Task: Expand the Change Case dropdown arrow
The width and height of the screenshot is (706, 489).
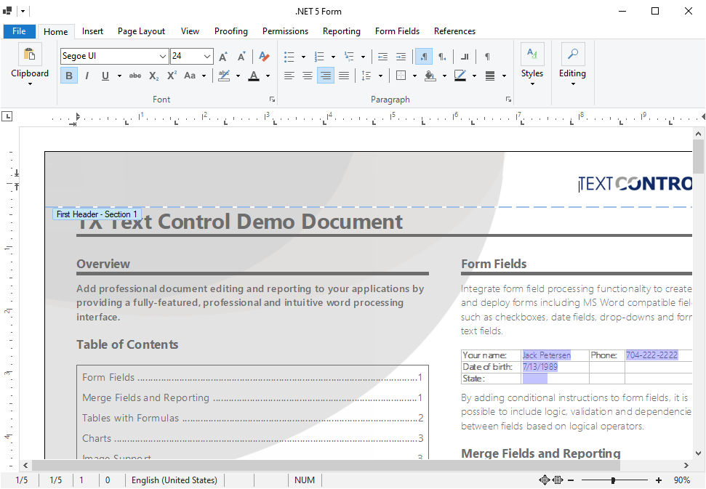Action: tap(204, 76)
